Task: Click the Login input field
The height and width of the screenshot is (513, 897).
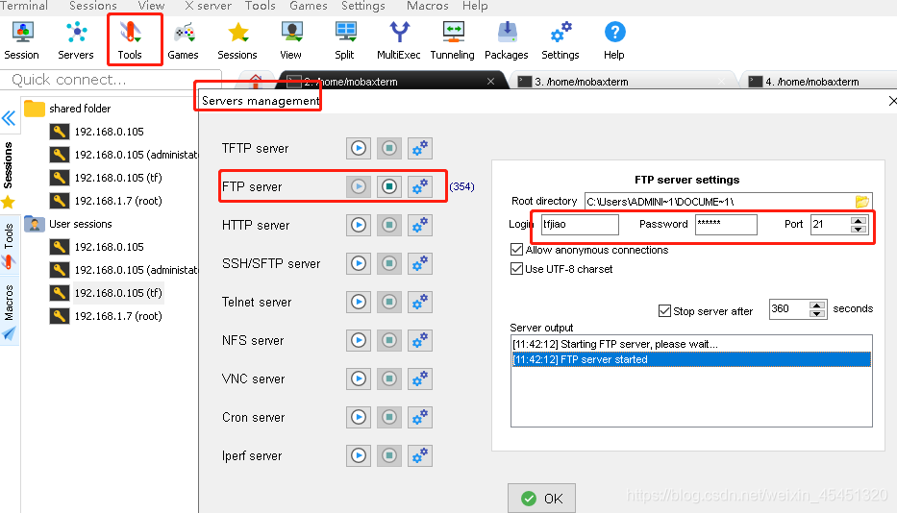Action: click(580, 224)
